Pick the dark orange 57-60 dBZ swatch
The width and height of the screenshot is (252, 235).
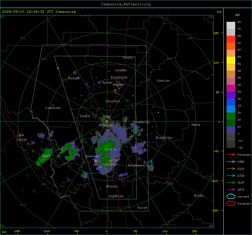pyautogui.click(x=231, y=46)
